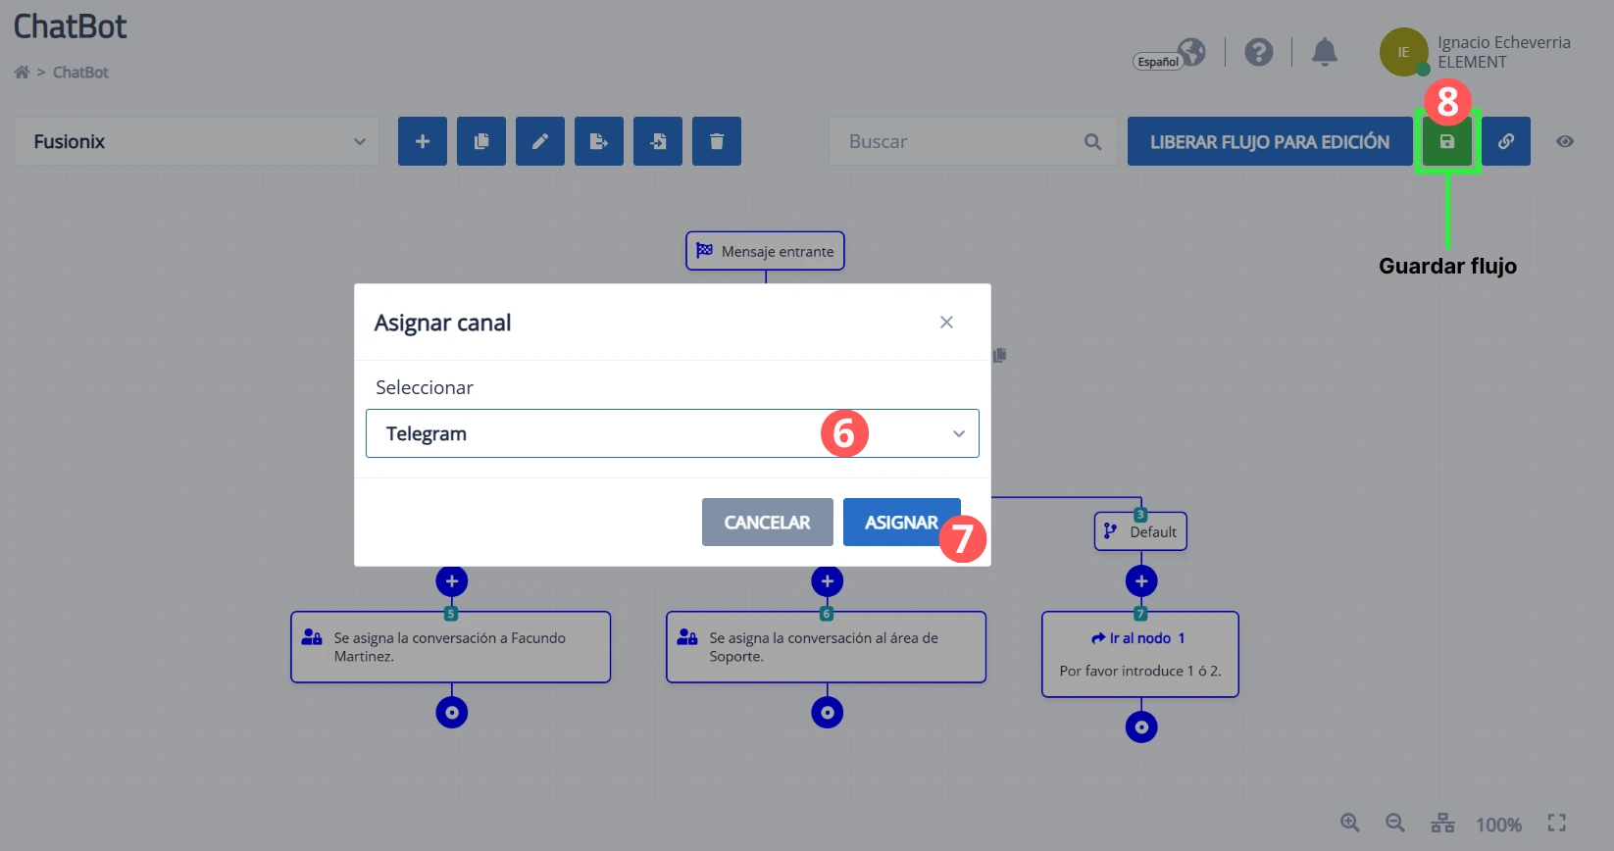Click the ASIGNAR button
1614x851 pixels.
tap(902, 523)
